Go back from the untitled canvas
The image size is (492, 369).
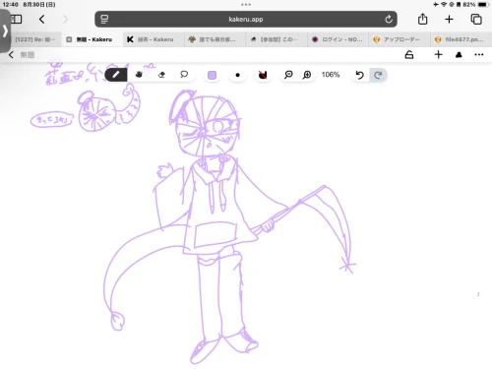(x=11, y=55)
